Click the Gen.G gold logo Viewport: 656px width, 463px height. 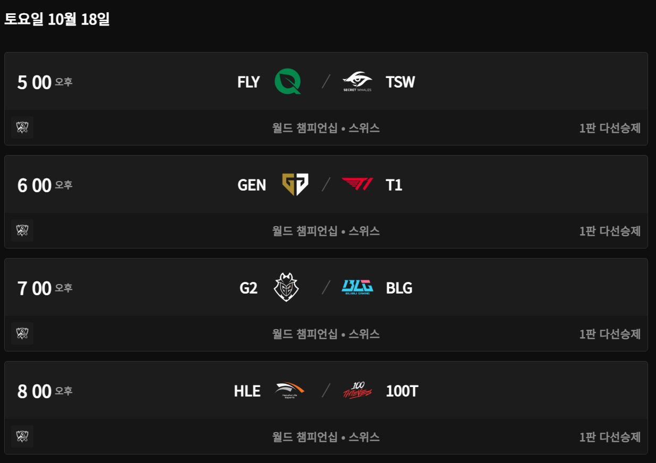(x=295, y=185)
